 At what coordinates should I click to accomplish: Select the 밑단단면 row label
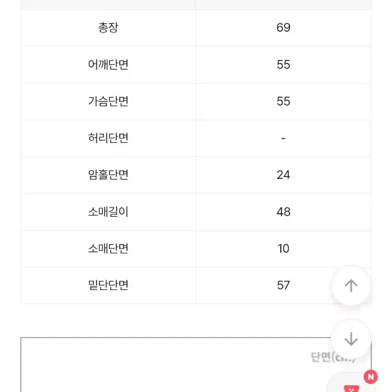point(108,285)
